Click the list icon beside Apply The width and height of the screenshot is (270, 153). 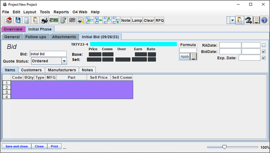[194, 56]
